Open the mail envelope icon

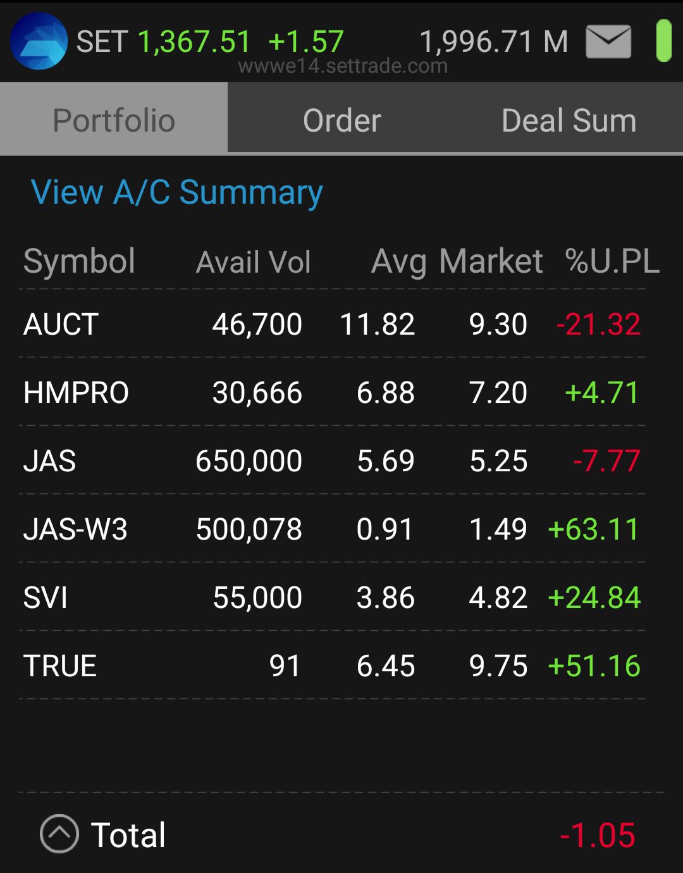(x=608, y=42)
